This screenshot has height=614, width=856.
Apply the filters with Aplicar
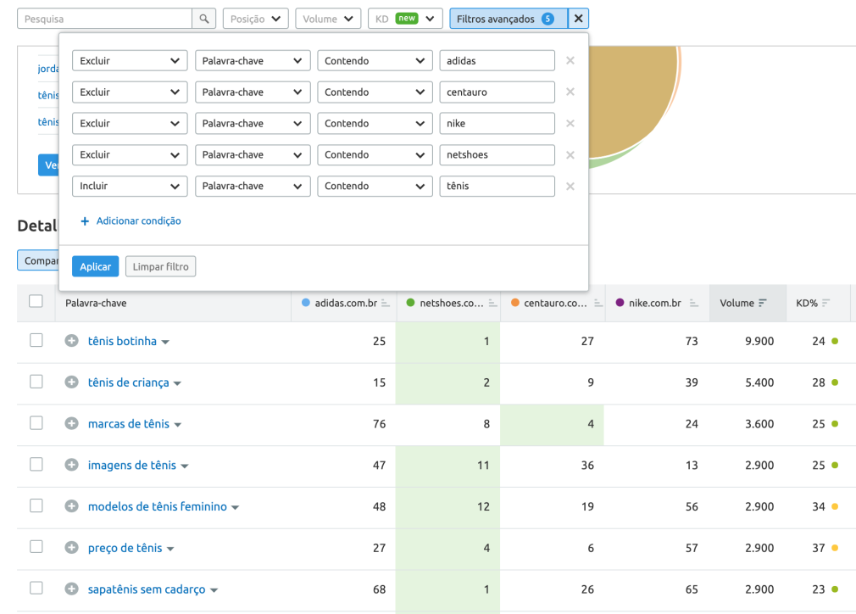point(96,266)
